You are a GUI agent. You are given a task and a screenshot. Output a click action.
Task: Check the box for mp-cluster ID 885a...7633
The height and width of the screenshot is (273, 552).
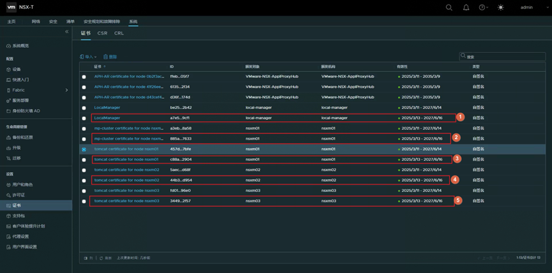tap(84, 139)
